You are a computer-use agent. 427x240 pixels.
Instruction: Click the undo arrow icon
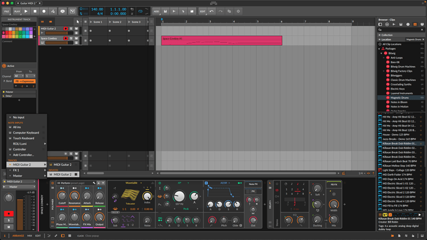pyautogui.click(x=212, y=11)
